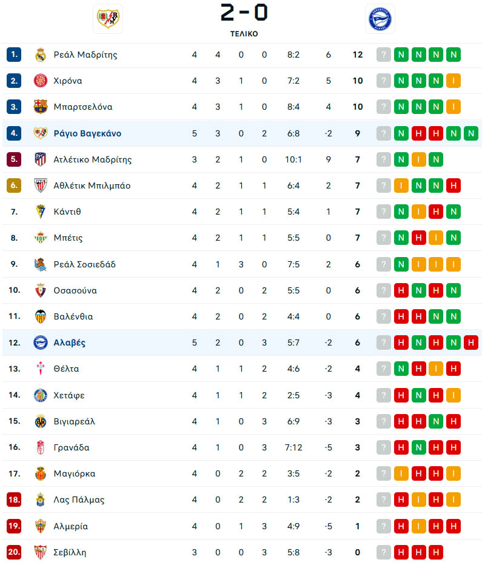The image size is (482, 565).
Task: Click the Villarreal yellow crest icon
Action: 41,421
